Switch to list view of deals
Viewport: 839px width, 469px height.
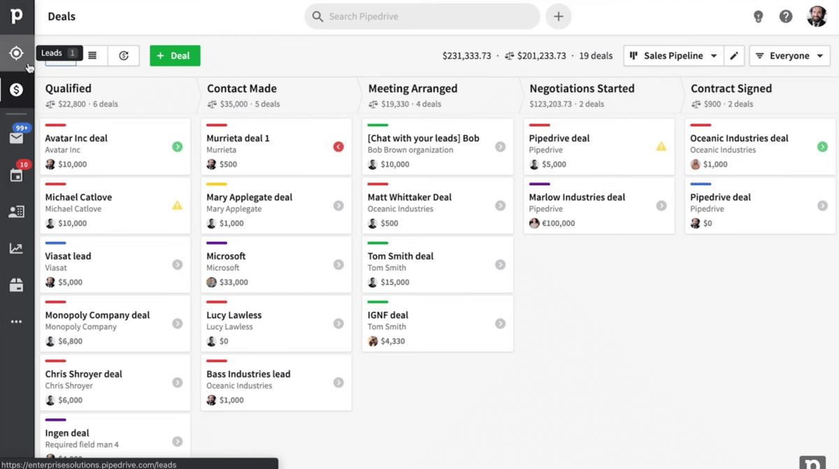94,55
